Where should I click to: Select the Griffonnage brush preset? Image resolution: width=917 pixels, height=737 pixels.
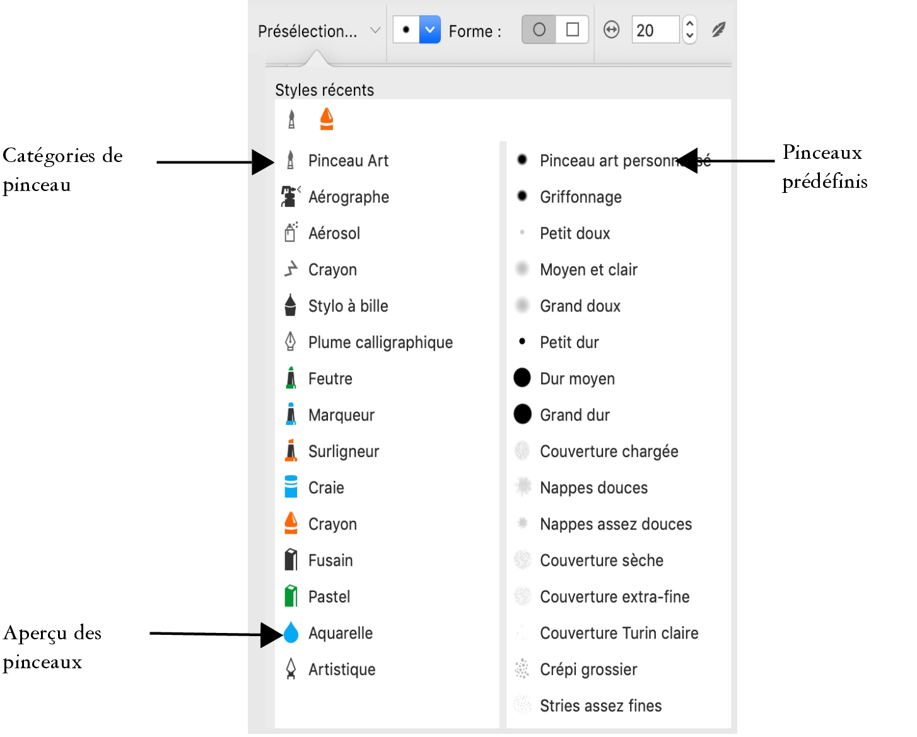pos(580,197)
